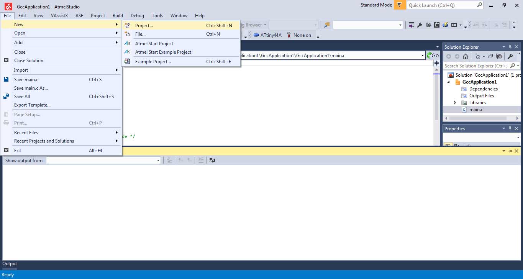This screenshot has height=279, width=523.
Task: Click Collapse All icon in Solution Explorer
Action: (x=490, y=56)
